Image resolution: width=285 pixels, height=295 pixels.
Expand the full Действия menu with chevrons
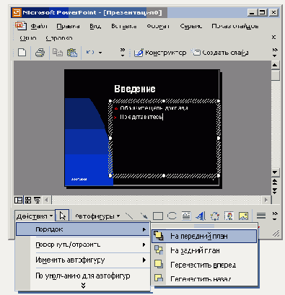pyautogui.click(x=83, y=286)
